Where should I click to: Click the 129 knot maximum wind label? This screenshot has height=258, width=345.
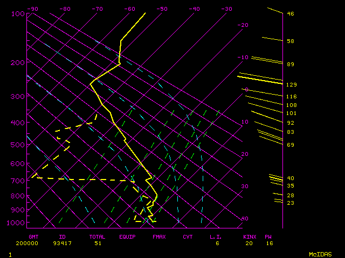pyautogui.click(x=292, y=85)
